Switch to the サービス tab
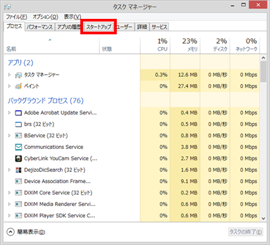This screenshot has width=270, height=245. (x=159, y=27)
